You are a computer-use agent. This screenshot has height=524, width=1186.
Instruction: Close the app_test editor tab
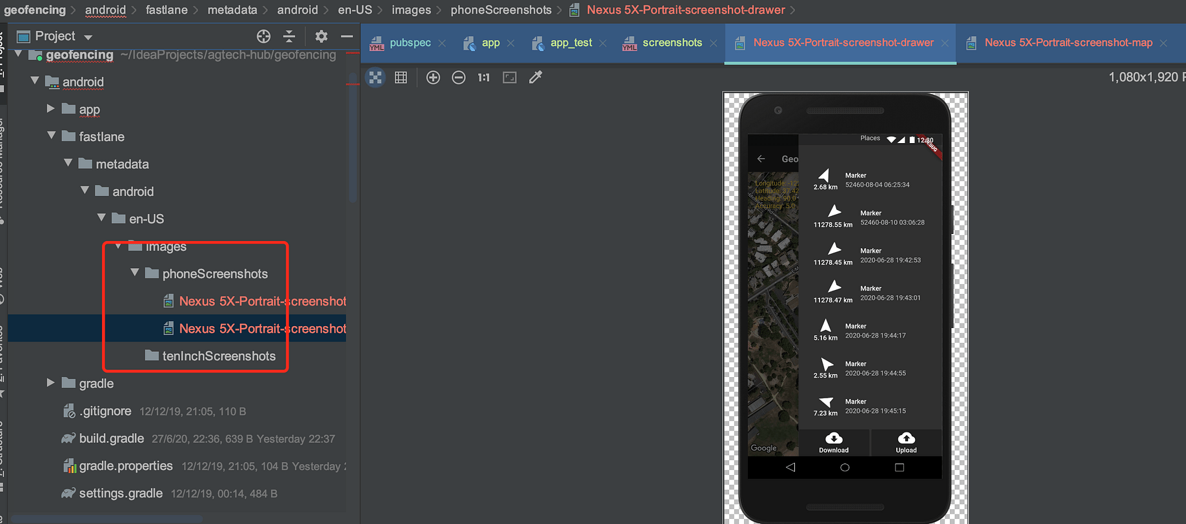[603, 43]
